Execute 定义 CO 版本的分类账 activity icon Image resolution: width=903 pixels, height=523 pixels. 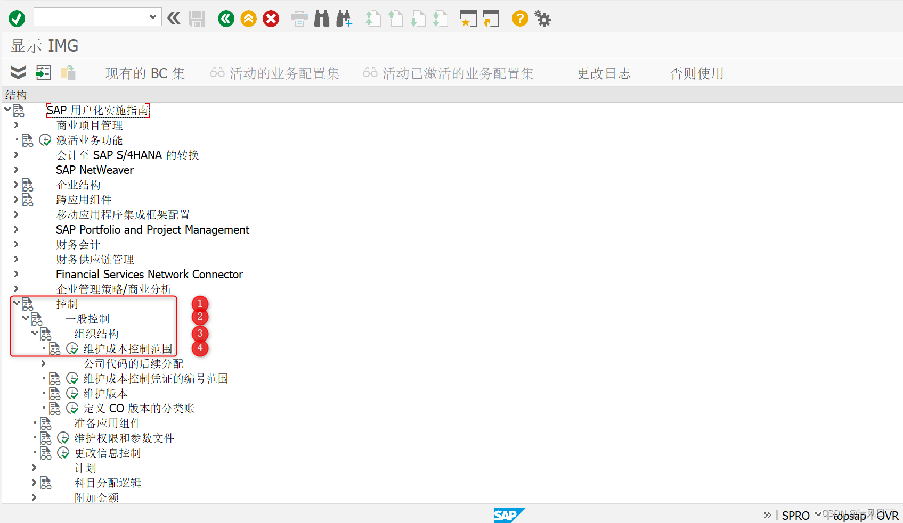pyautogui.click(x=72, y=408)
